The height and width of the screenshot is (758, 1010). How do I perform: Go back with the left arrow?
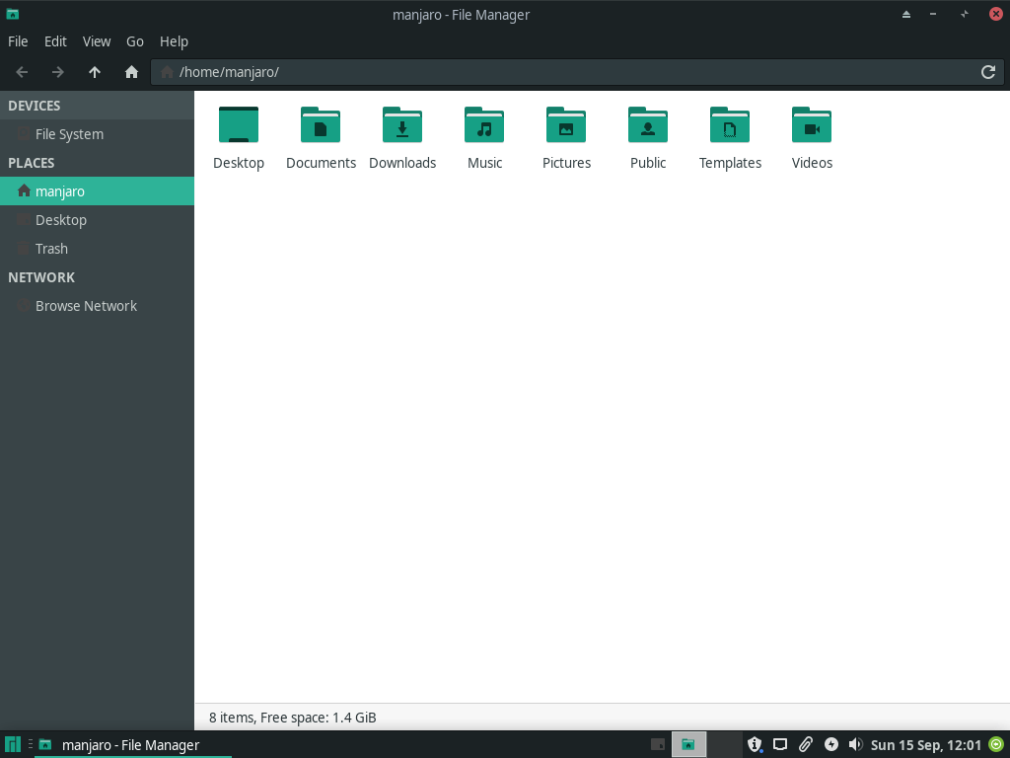[22, 72]
